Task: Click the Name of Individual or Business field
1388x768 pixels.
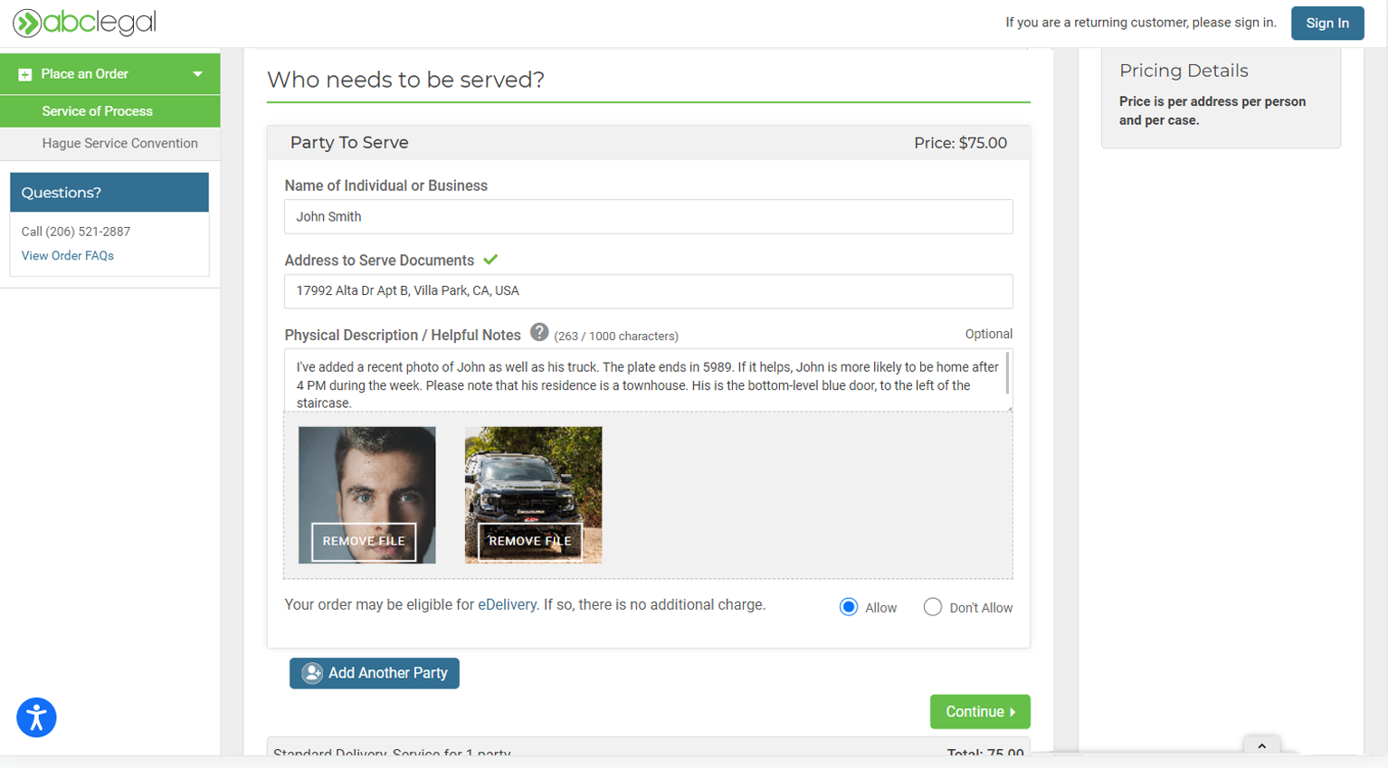Action: [x=648, y=217]
